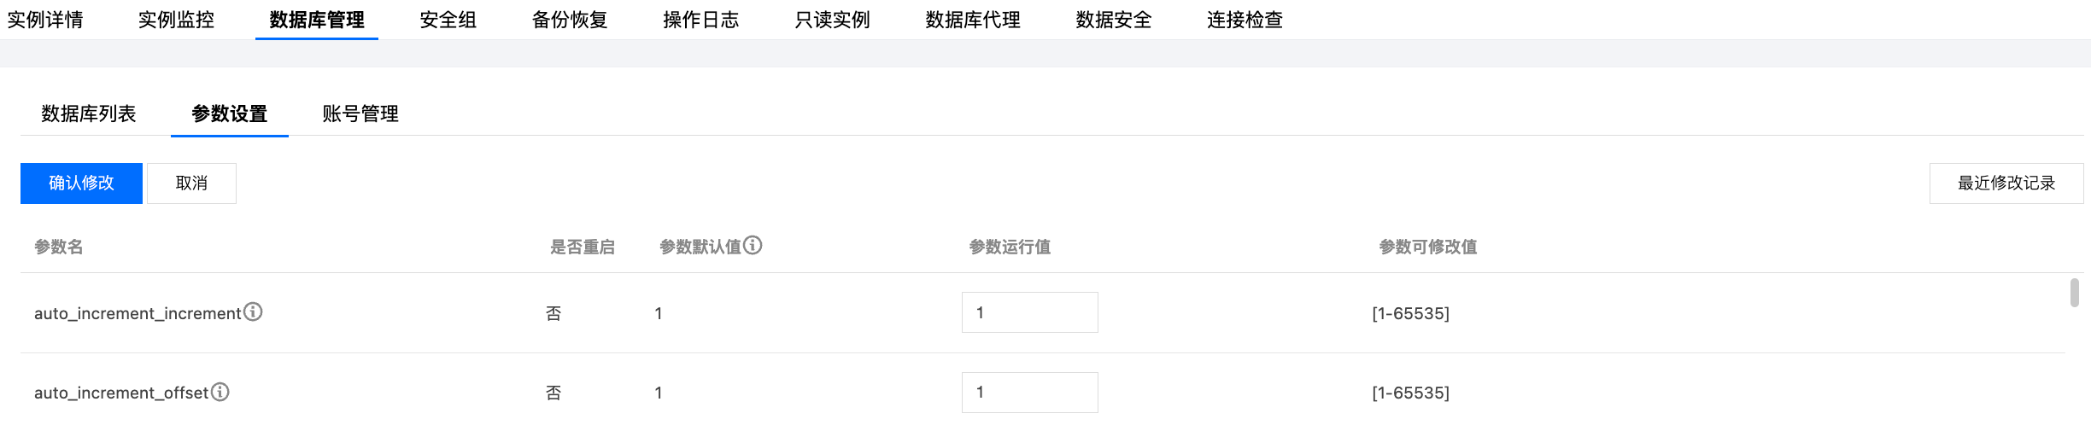Go to 备份恢复 tab

coord(570,20)
